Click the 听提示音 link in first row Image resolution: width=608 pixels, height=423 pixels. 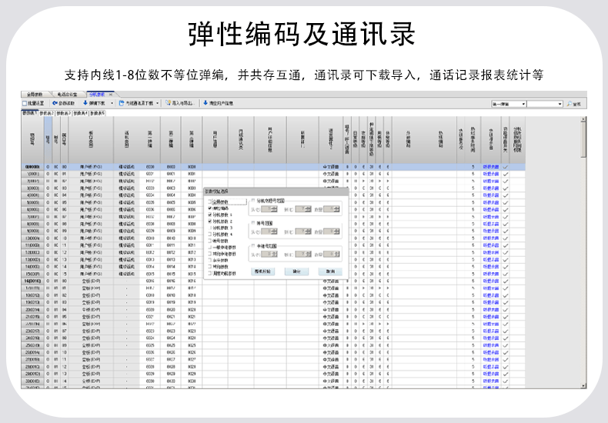[491, 167]
